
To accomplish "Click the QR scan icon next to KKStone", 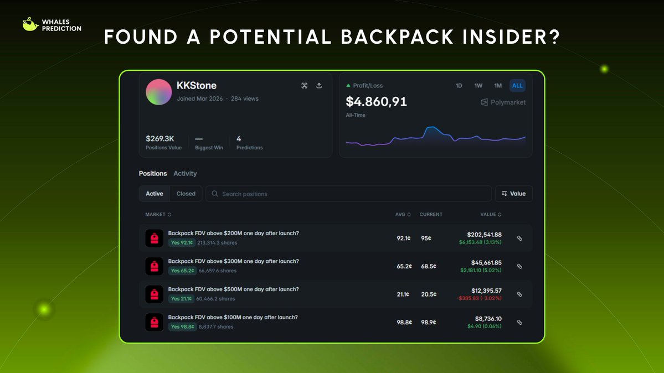I will coord(305,86).
